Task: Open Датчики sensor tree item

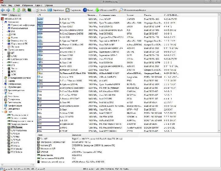Action: click(14, 47)
